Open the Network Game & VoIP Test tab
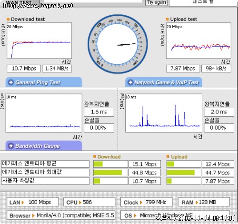The width and height of the screenshot is (238, 224). 164,82
